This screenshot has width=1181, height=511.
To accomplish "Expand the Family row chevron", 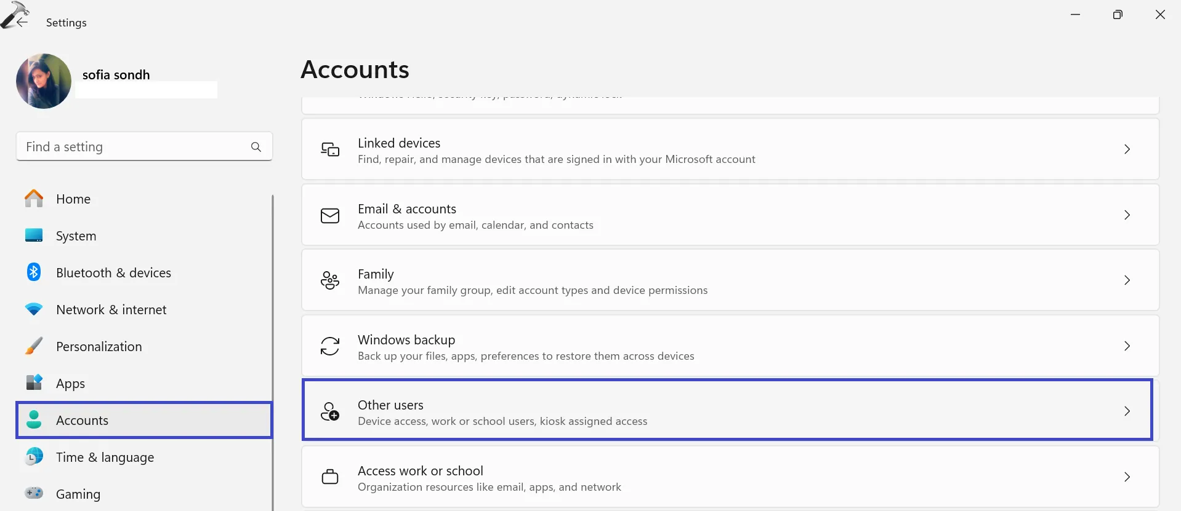I will pyautogui.click(x=1127, y=280).
